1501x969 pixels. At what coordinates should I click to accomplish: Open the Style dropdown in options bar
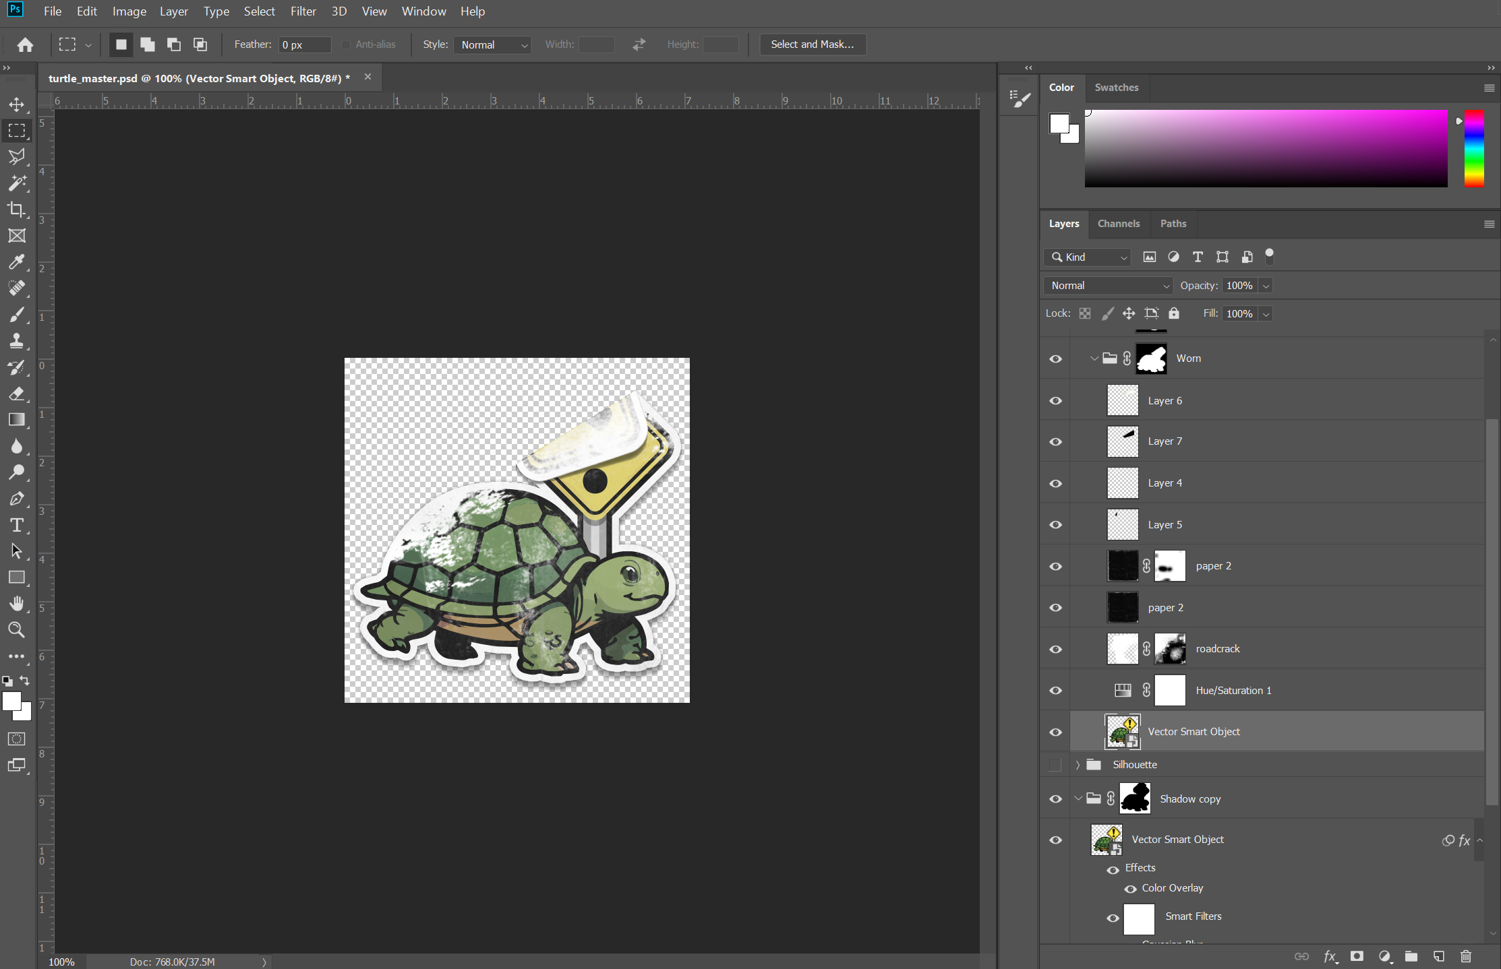[493, 44]
